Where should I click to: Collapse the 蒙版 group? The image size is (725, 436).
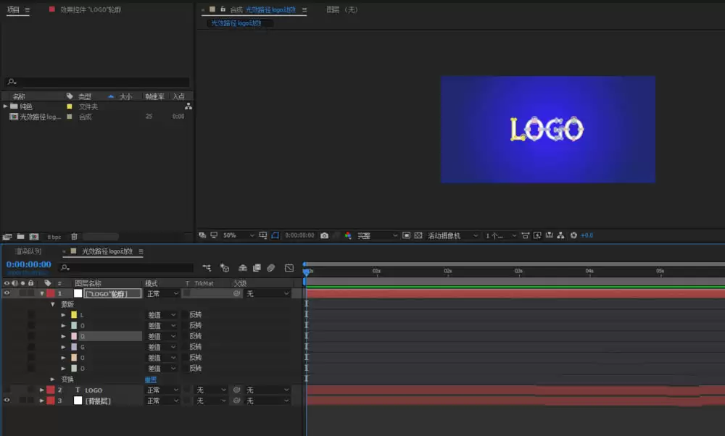click(x=53, y=304)
